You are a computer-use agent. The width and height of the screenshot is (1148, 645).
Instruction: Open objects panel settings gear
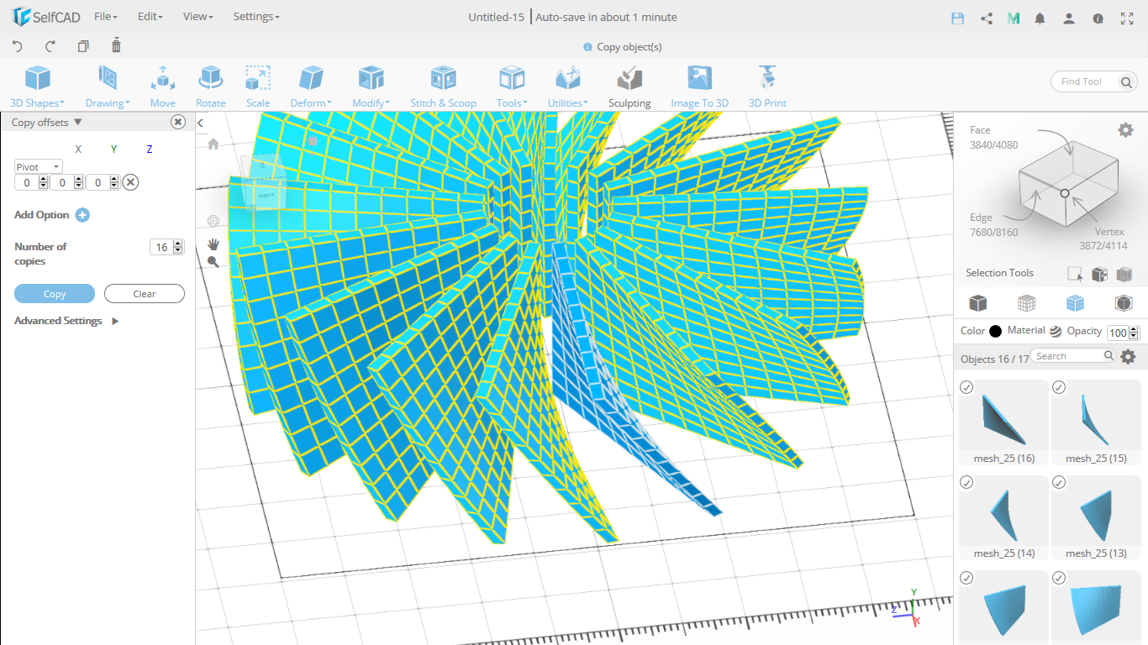tap(1129, 356)
